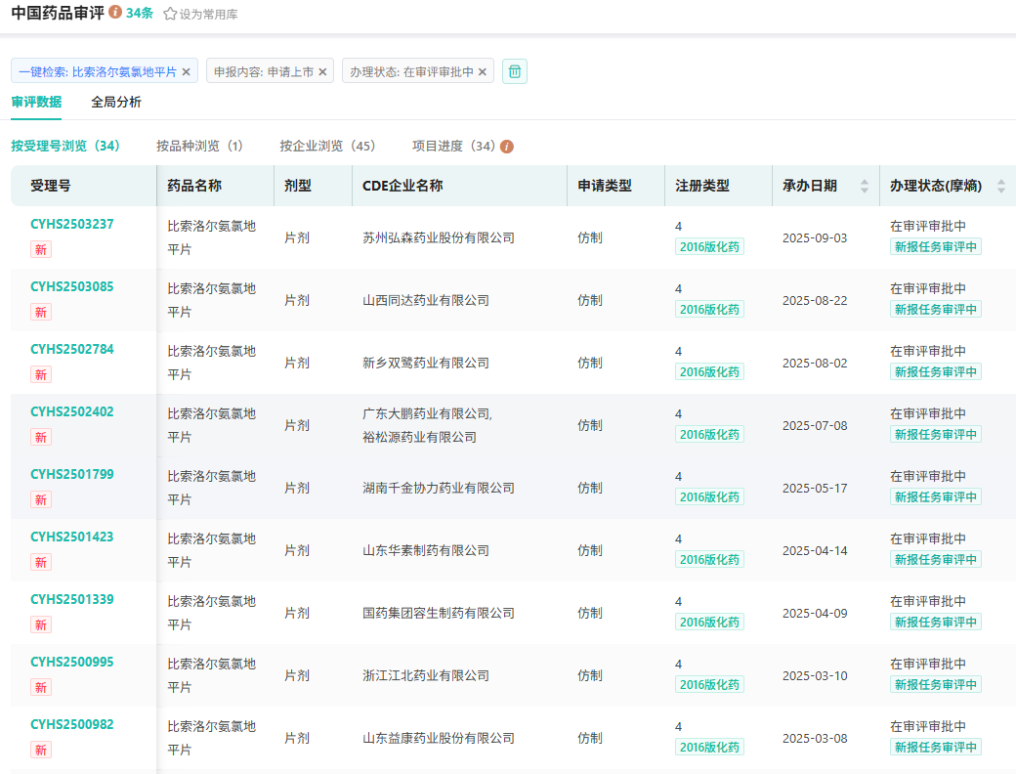1016x774 pixels.
Task: Switch to the 全局分析 tab
Action: point(116,102)
